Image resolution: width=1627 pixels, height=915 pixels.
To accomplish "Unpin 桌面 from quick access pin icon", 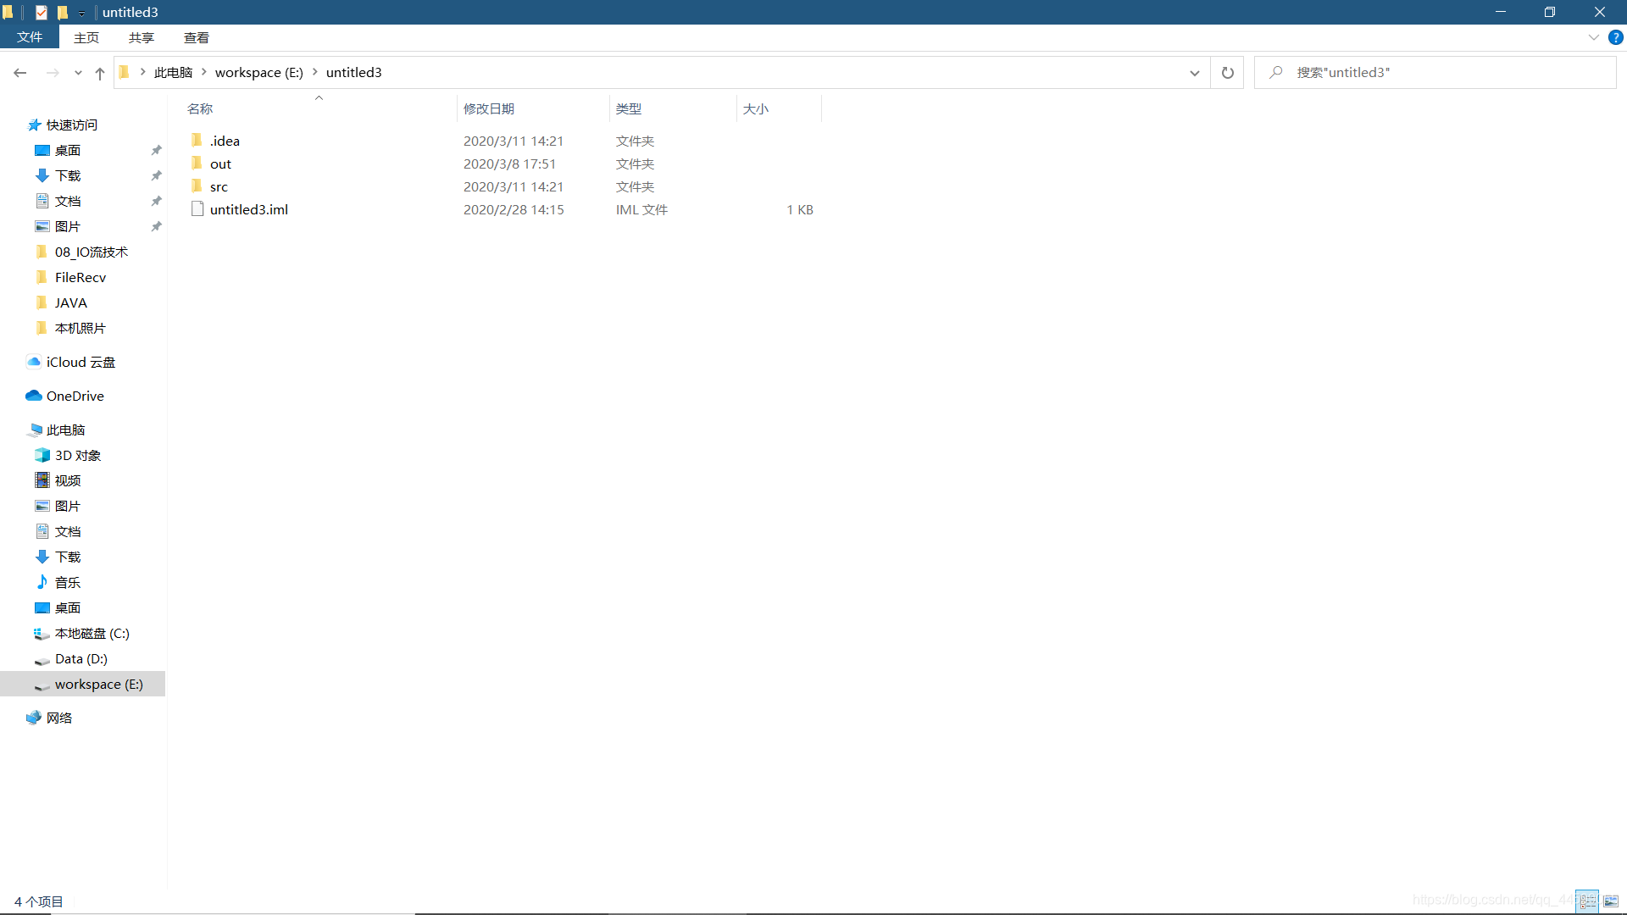I will point(156,150).
